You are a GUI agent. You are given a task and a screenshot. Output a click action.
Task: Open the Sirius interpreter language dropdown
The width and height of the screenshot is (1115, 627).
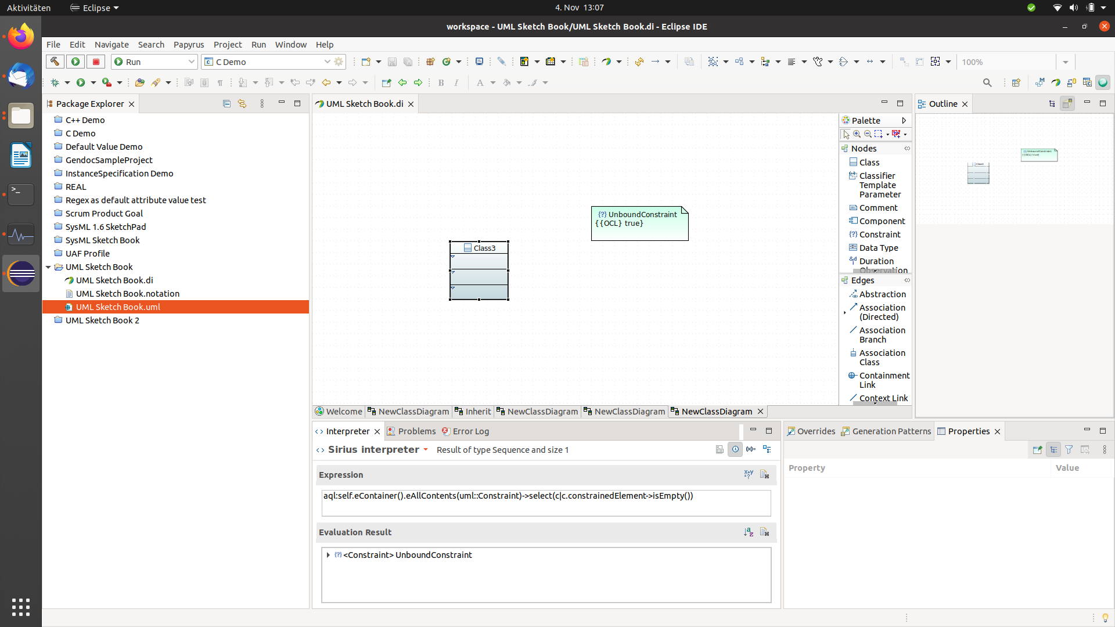pyautogui.click(x=426, y=449)
